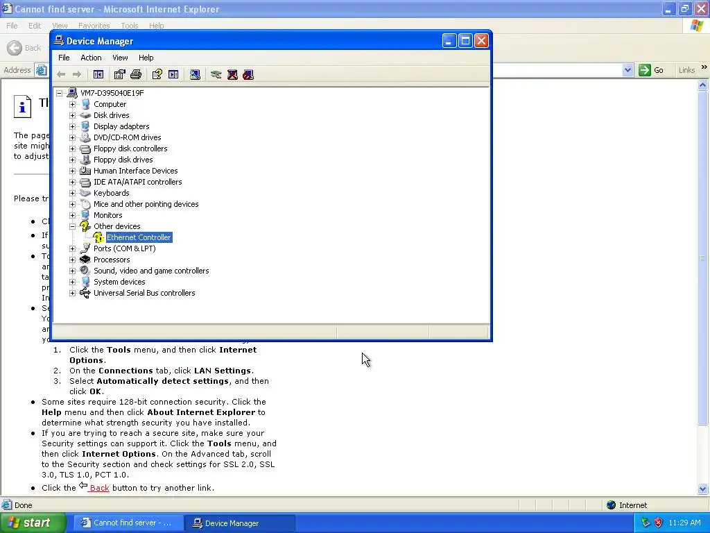Select the Display adapters text label

tap(121, 126)
